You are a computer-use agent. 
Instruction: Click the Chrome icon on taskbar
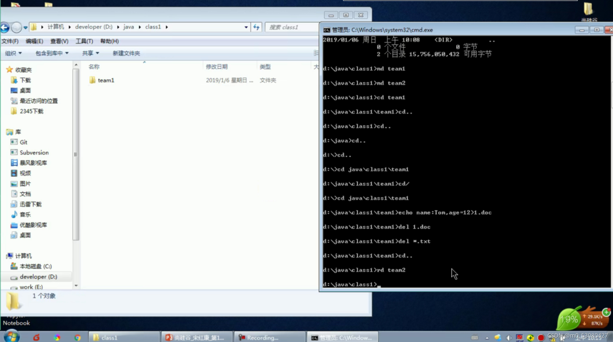(77, 337)
